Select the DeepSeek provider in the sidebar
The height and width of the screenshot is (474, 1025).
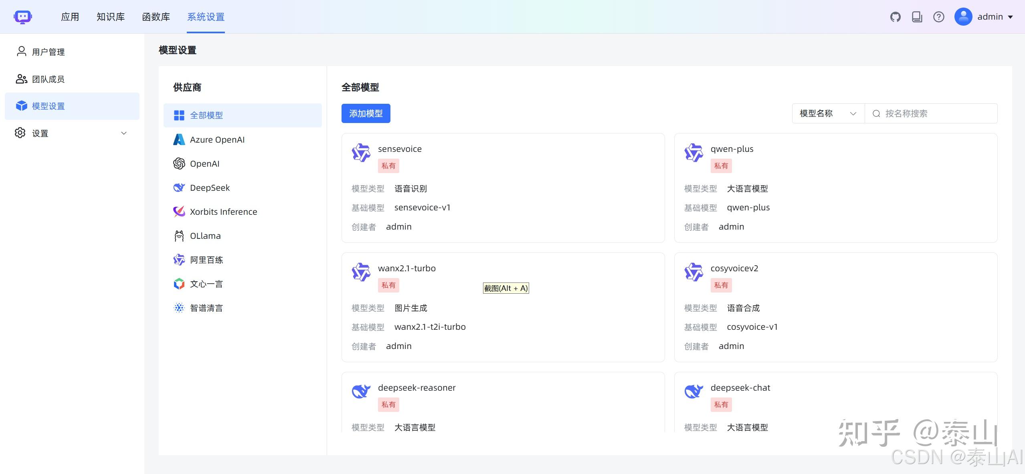[x=209, y=188]
